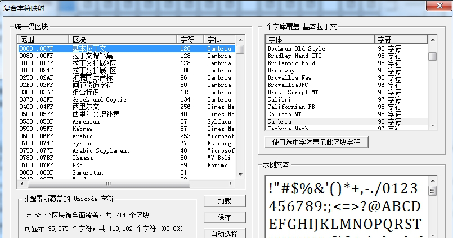
Task: Select the Arabic Supplement row
Action: 127,150
